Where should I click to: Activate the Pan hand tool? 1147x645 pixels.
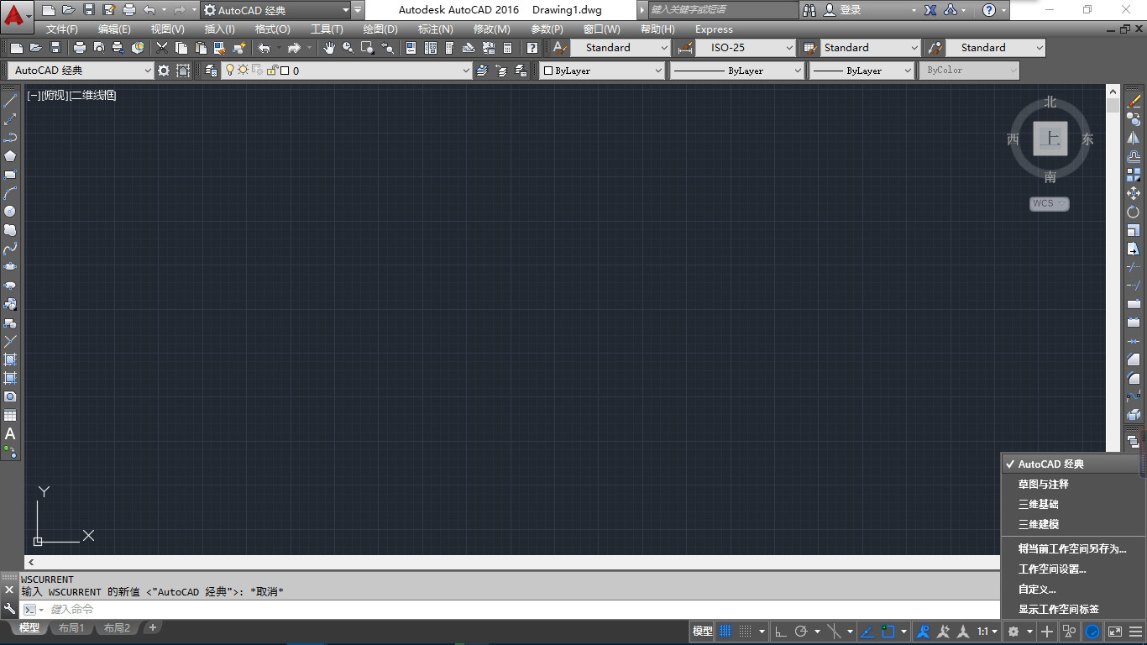329,48
